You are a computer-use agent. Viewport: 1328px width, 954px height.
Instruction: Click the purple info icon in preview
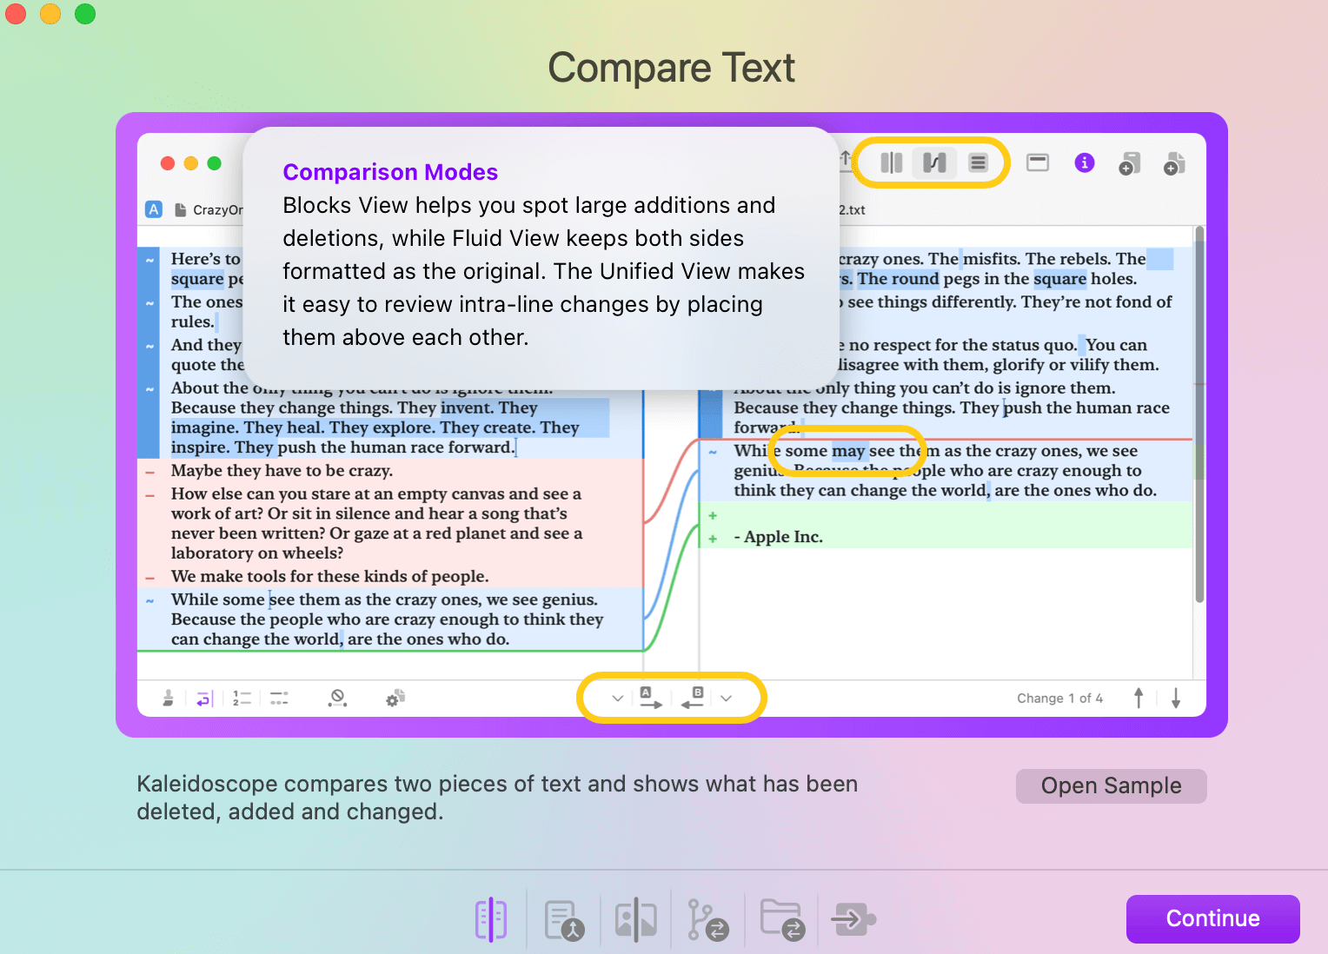[x=1084, y=162]
